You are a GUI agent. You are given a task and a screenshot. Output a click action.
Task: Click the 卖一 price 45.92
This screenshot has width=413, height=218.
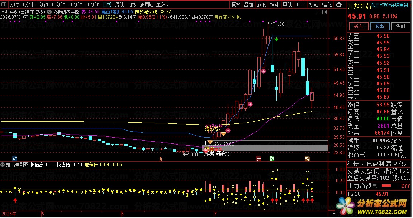tap(383, 63)
